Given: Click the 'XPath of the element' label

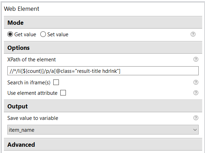Looking at the screenshot, I should pyautogui.click(x=32, y=60).
